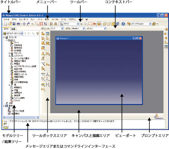169x149 pixels.
Task: Enable Hidden line render style
Action: (109, 24)
